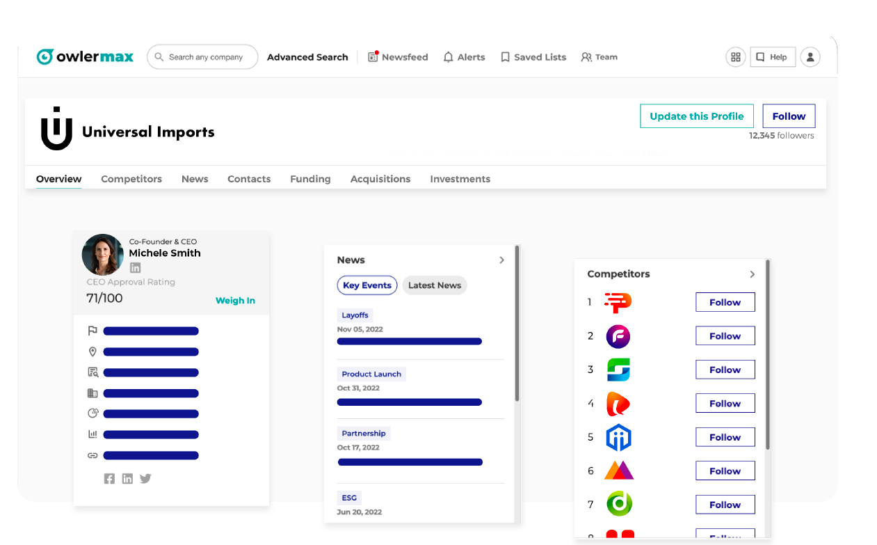Switch to the Latest News pill

435,285
